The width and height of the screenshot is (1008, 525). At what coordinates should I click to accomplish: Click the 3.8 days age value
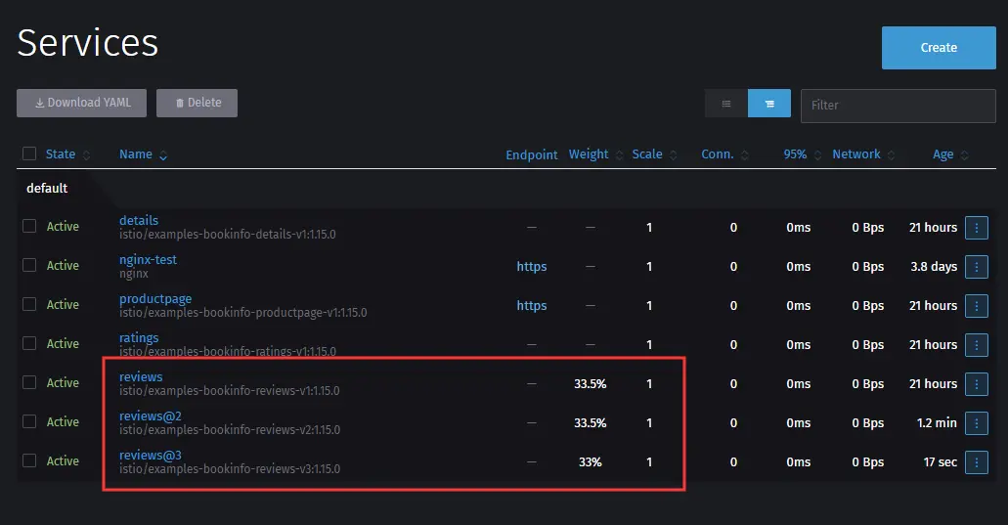(x=934, y=267)
